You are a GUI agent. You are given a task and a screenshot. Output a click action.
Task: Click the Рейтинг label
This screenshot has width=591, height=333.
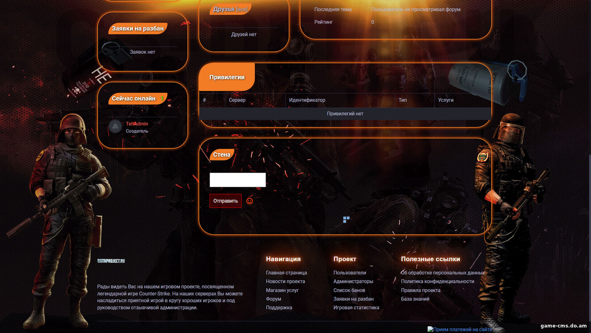[323, 22]
